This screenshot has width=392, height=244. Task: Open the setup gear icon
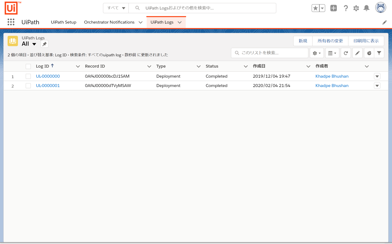356,8
